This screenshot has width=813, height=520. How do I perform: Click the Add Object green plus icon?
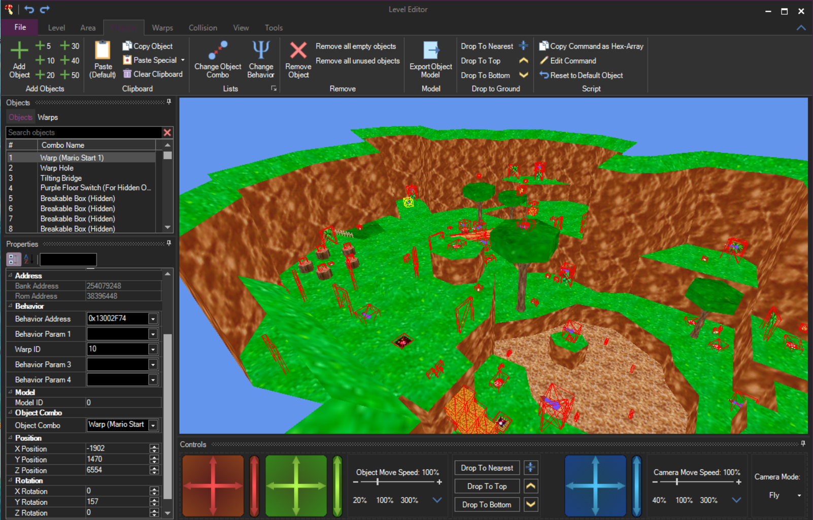tap(19, 50)
